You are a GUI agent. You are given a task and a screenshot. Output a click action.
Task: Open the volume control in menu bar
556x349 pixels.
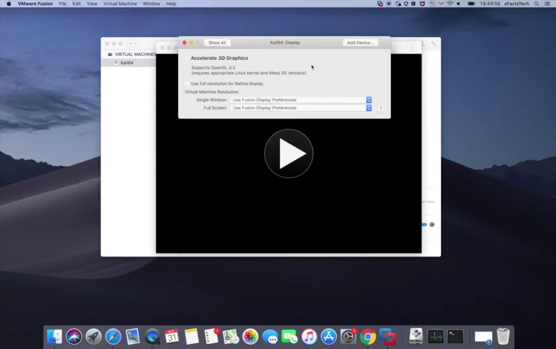[459, 3]
